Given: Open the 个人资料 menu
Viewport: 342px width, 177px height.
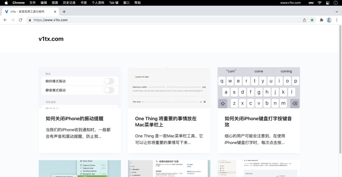Looking at the screenshot, I should 98,3.
